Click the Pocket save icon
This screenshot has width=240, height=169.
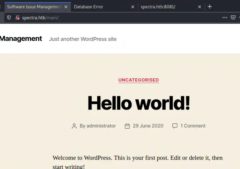click(x=234, y=17)
